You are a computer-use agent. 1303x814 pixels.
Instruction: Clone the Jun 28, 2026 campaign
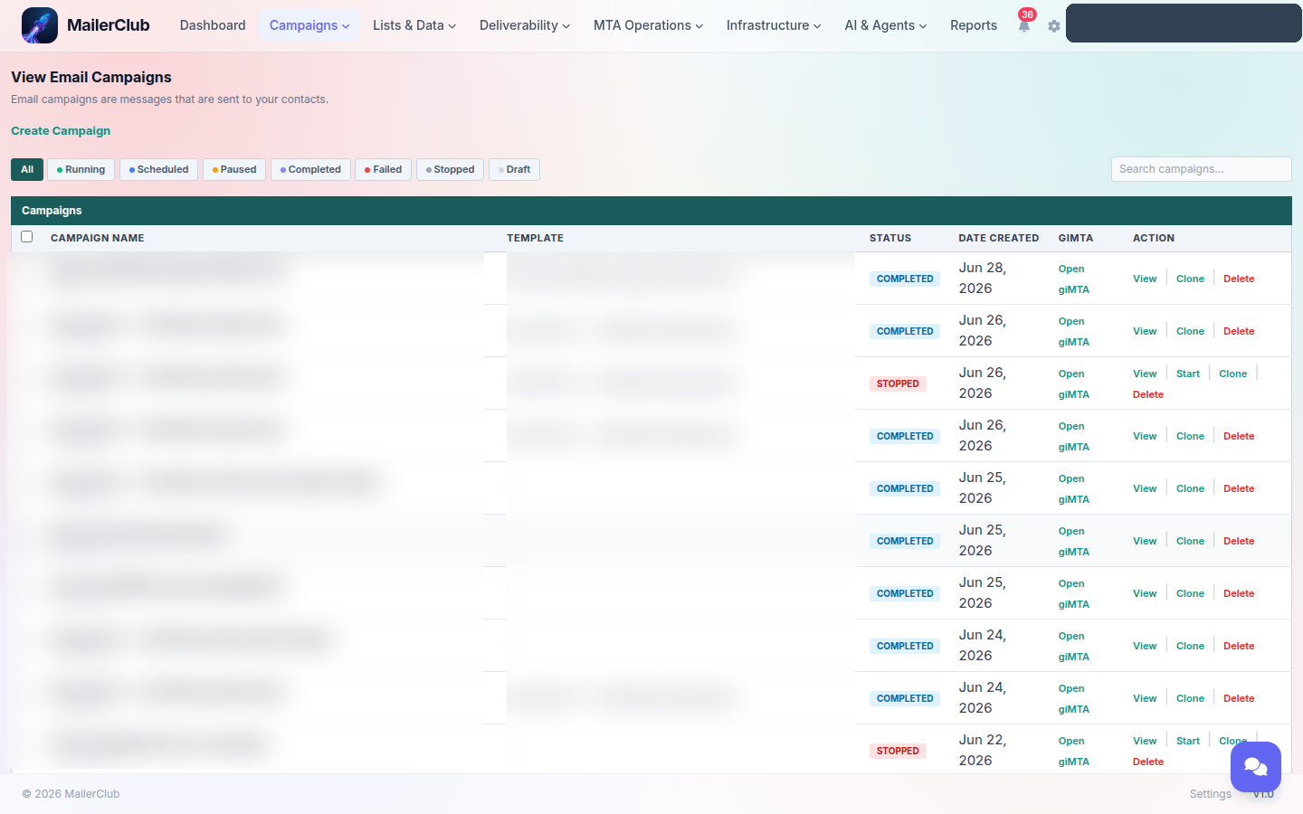[x=1190, y=279]
